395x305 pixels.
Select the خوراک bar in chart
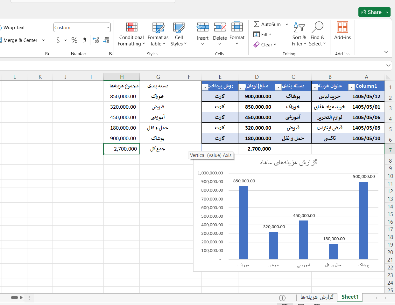tap(243, 223)
